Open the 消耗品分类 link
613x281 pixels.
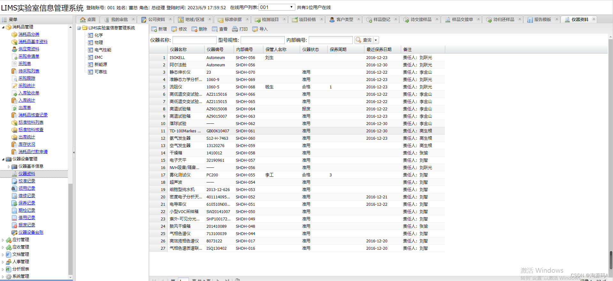tap(29, 34)
